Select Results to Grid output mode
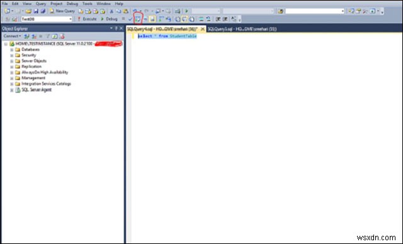This screenshot has height=244, width=403. pyautogui.click(x=184, y=19)
